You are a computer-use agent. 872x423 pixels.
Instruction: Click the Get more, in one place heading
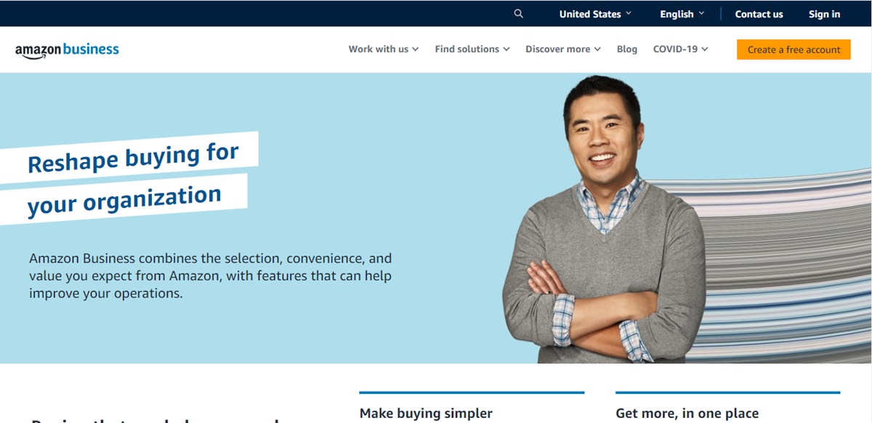tap(687, 413)
